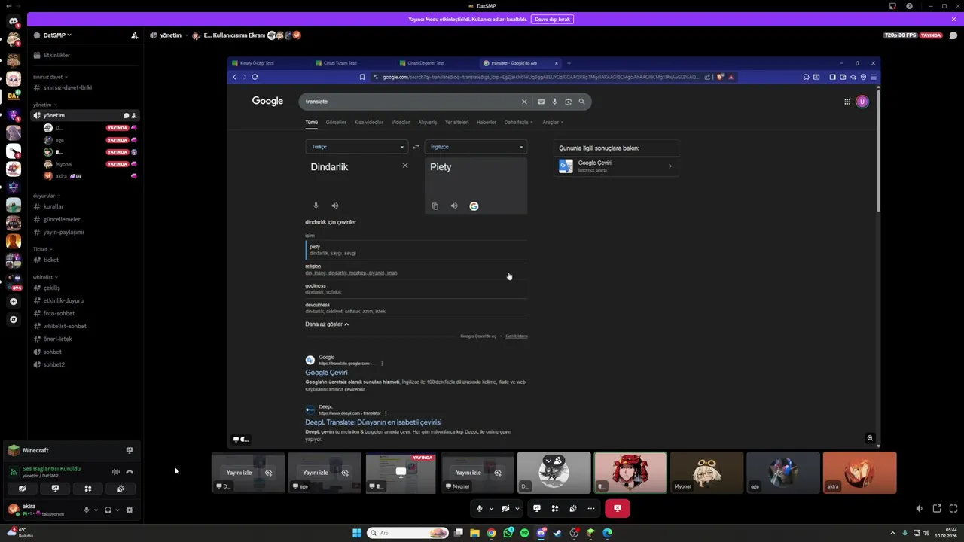The image size is (964, 542).
Task: Click the voice disconnect phone icon
Action: click(x=130, y=472)
